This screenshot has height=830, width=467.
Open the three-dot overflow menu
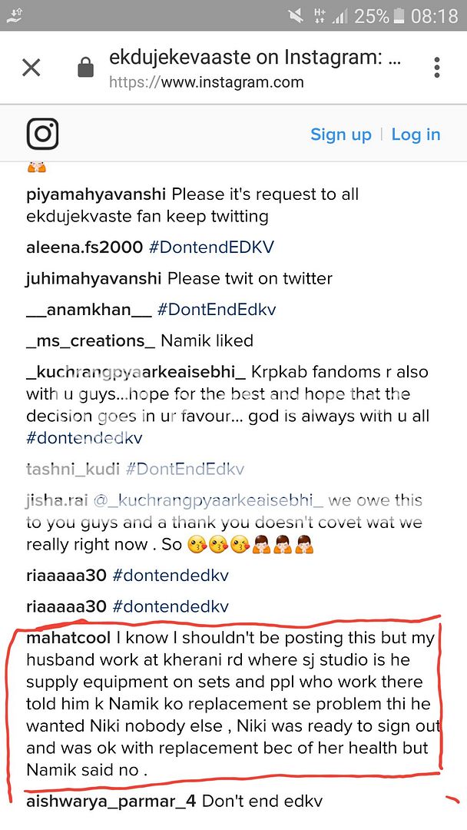pyautogui.click(x=436, y=68)
